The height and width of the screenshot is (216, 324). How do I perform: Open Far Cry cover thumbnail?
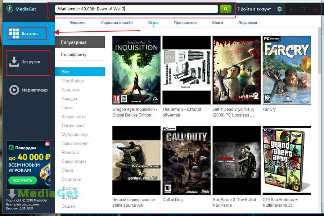287,70
